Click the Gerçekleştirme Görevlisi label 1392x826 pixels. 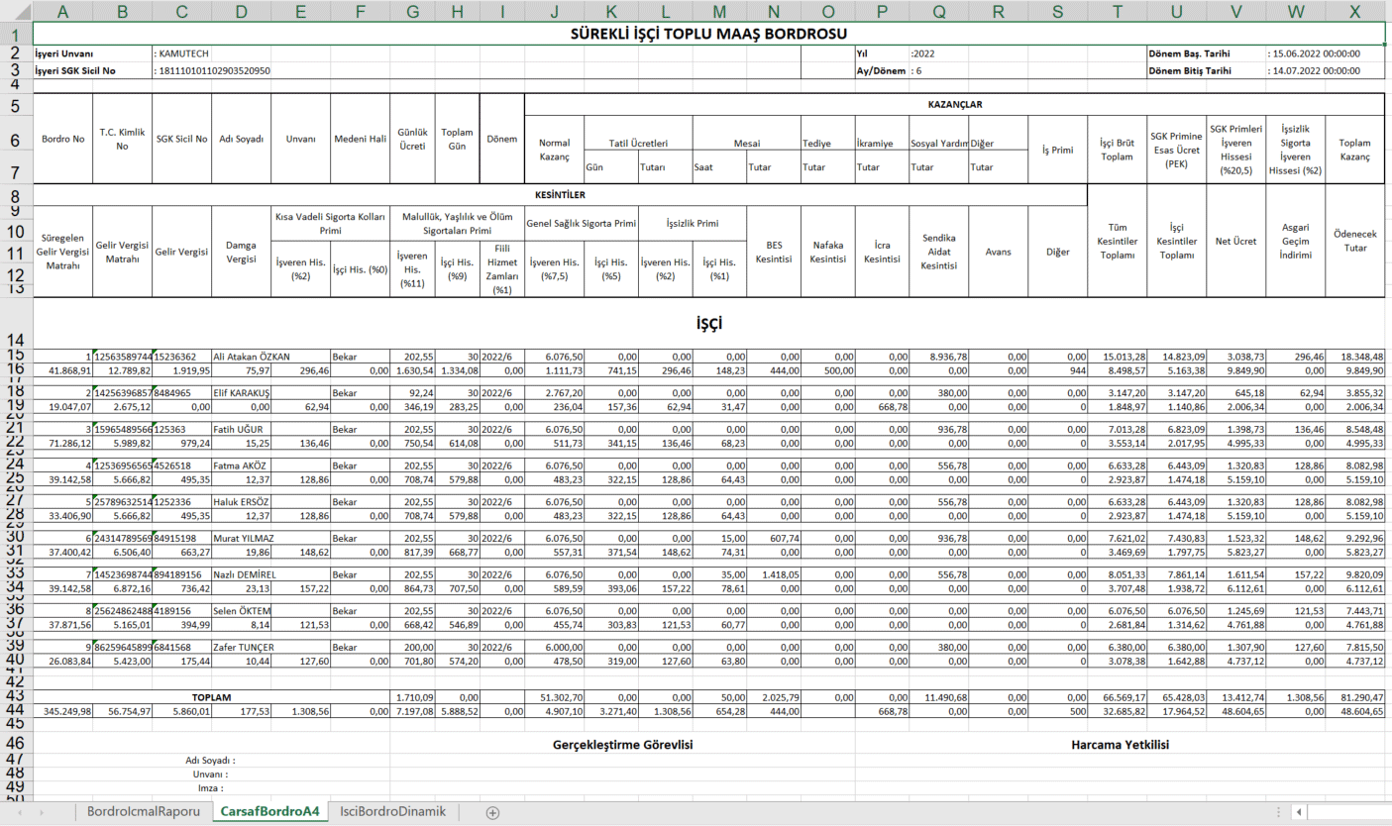point(622,745)
